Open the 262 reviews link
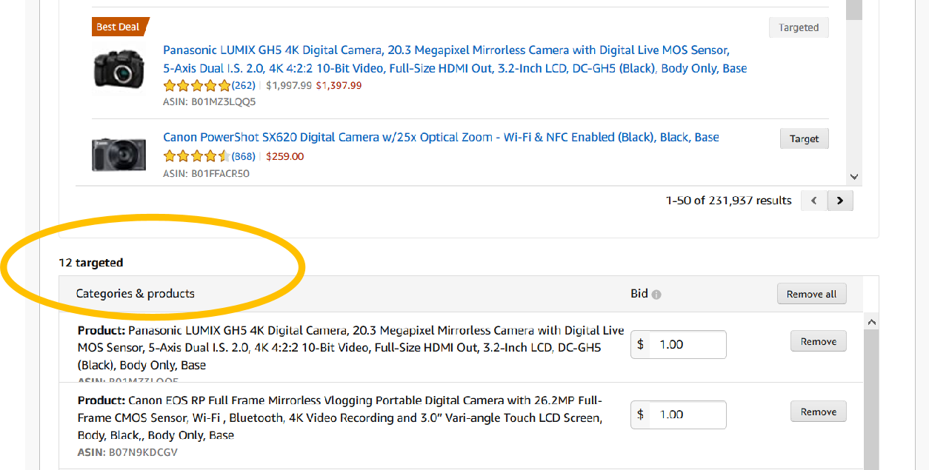Viewport: 929px width, 470px height. 244,86
